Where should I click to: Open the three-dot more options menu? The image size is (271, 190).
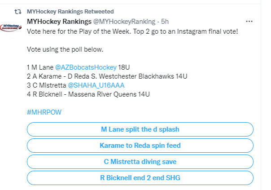click(x=249, y=22)
